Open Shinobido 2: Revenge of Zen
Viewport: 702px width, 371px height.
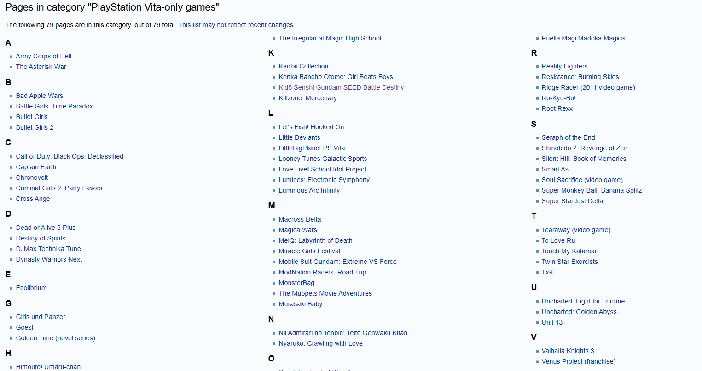[585, 148]
